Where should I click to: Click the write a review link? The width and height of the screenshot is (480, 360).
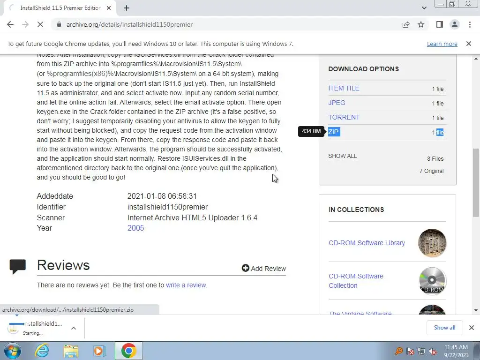pyautogui.click(x=186, y=285)
